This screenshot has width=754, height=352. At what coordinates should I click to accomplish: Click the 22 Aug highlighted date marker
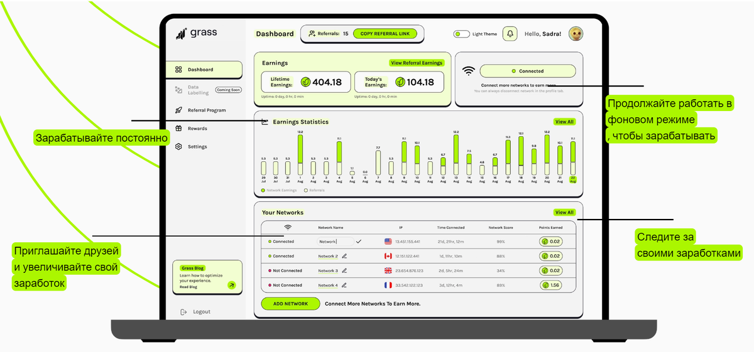572,179
